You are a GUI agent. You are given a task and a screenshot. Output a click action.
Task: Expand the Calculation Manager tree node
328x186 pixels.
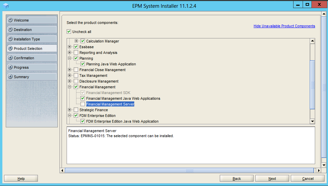(76, 41)
